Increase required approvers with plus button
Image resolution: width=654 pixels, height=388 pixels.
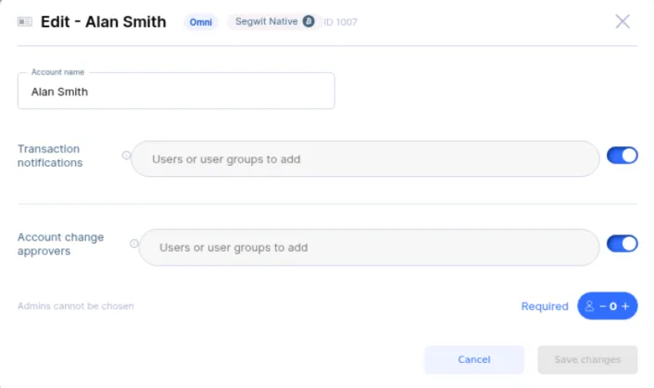(x=625, y=307)
